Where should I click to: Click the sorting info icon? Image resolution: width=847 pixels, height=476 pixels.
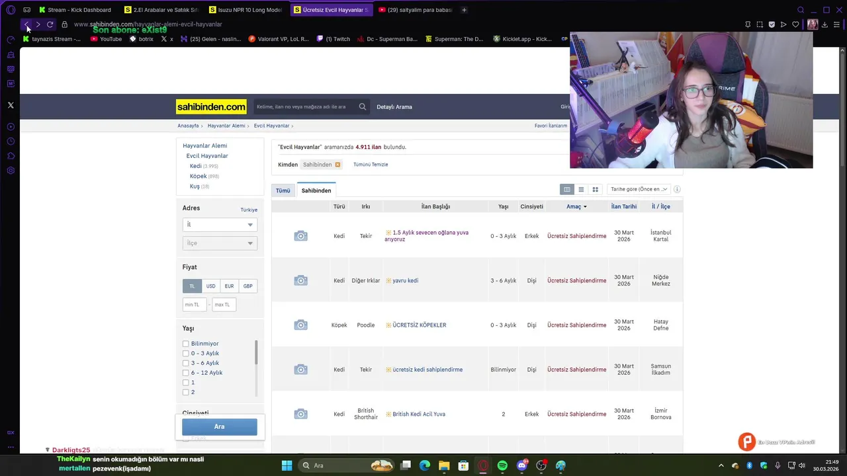click(x=677, y=190)
